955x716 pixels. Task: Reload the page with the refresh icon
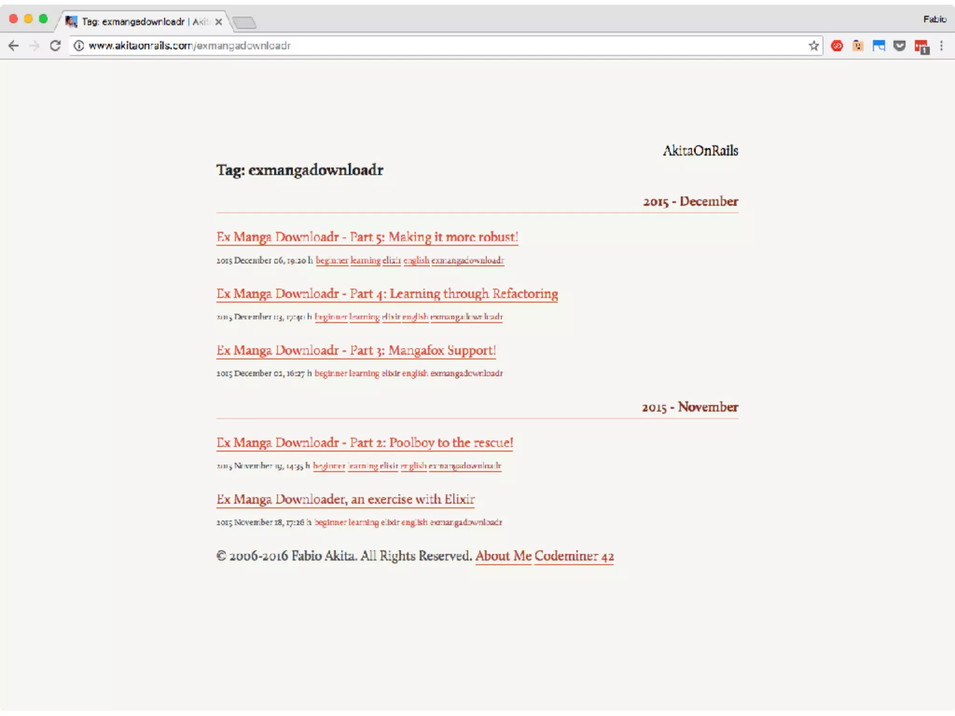55,46
